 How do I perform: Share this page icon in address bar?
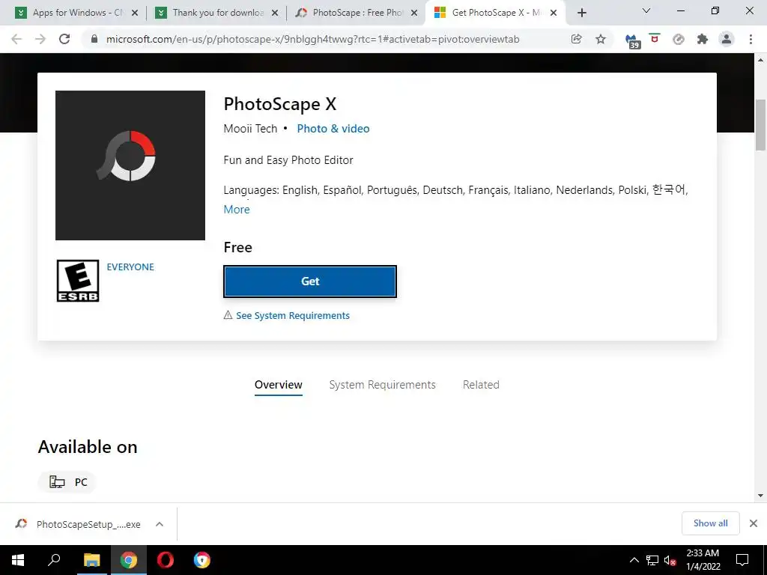click(577, 39)
